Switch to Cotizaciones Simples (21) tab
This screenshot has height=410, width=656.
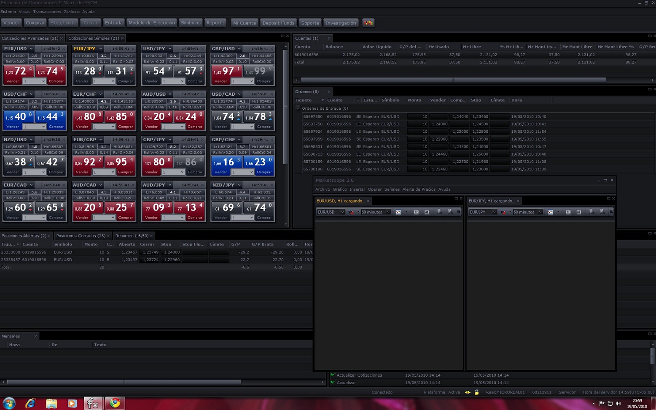click(94, 38)
